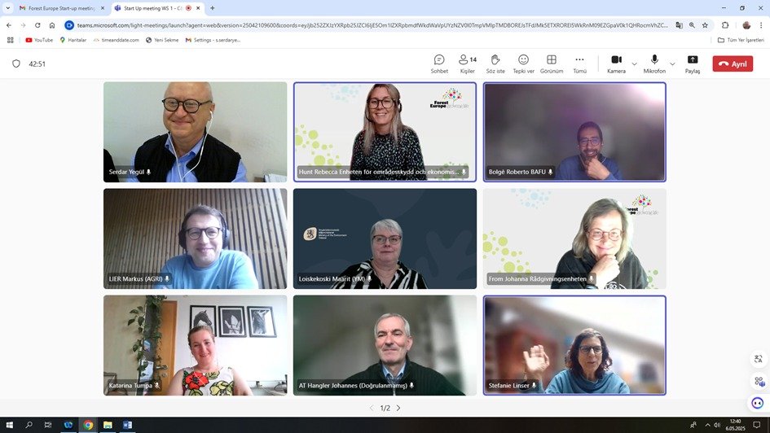Go back in browser history
Screen dimensions: 770x433
pos(9,25)
